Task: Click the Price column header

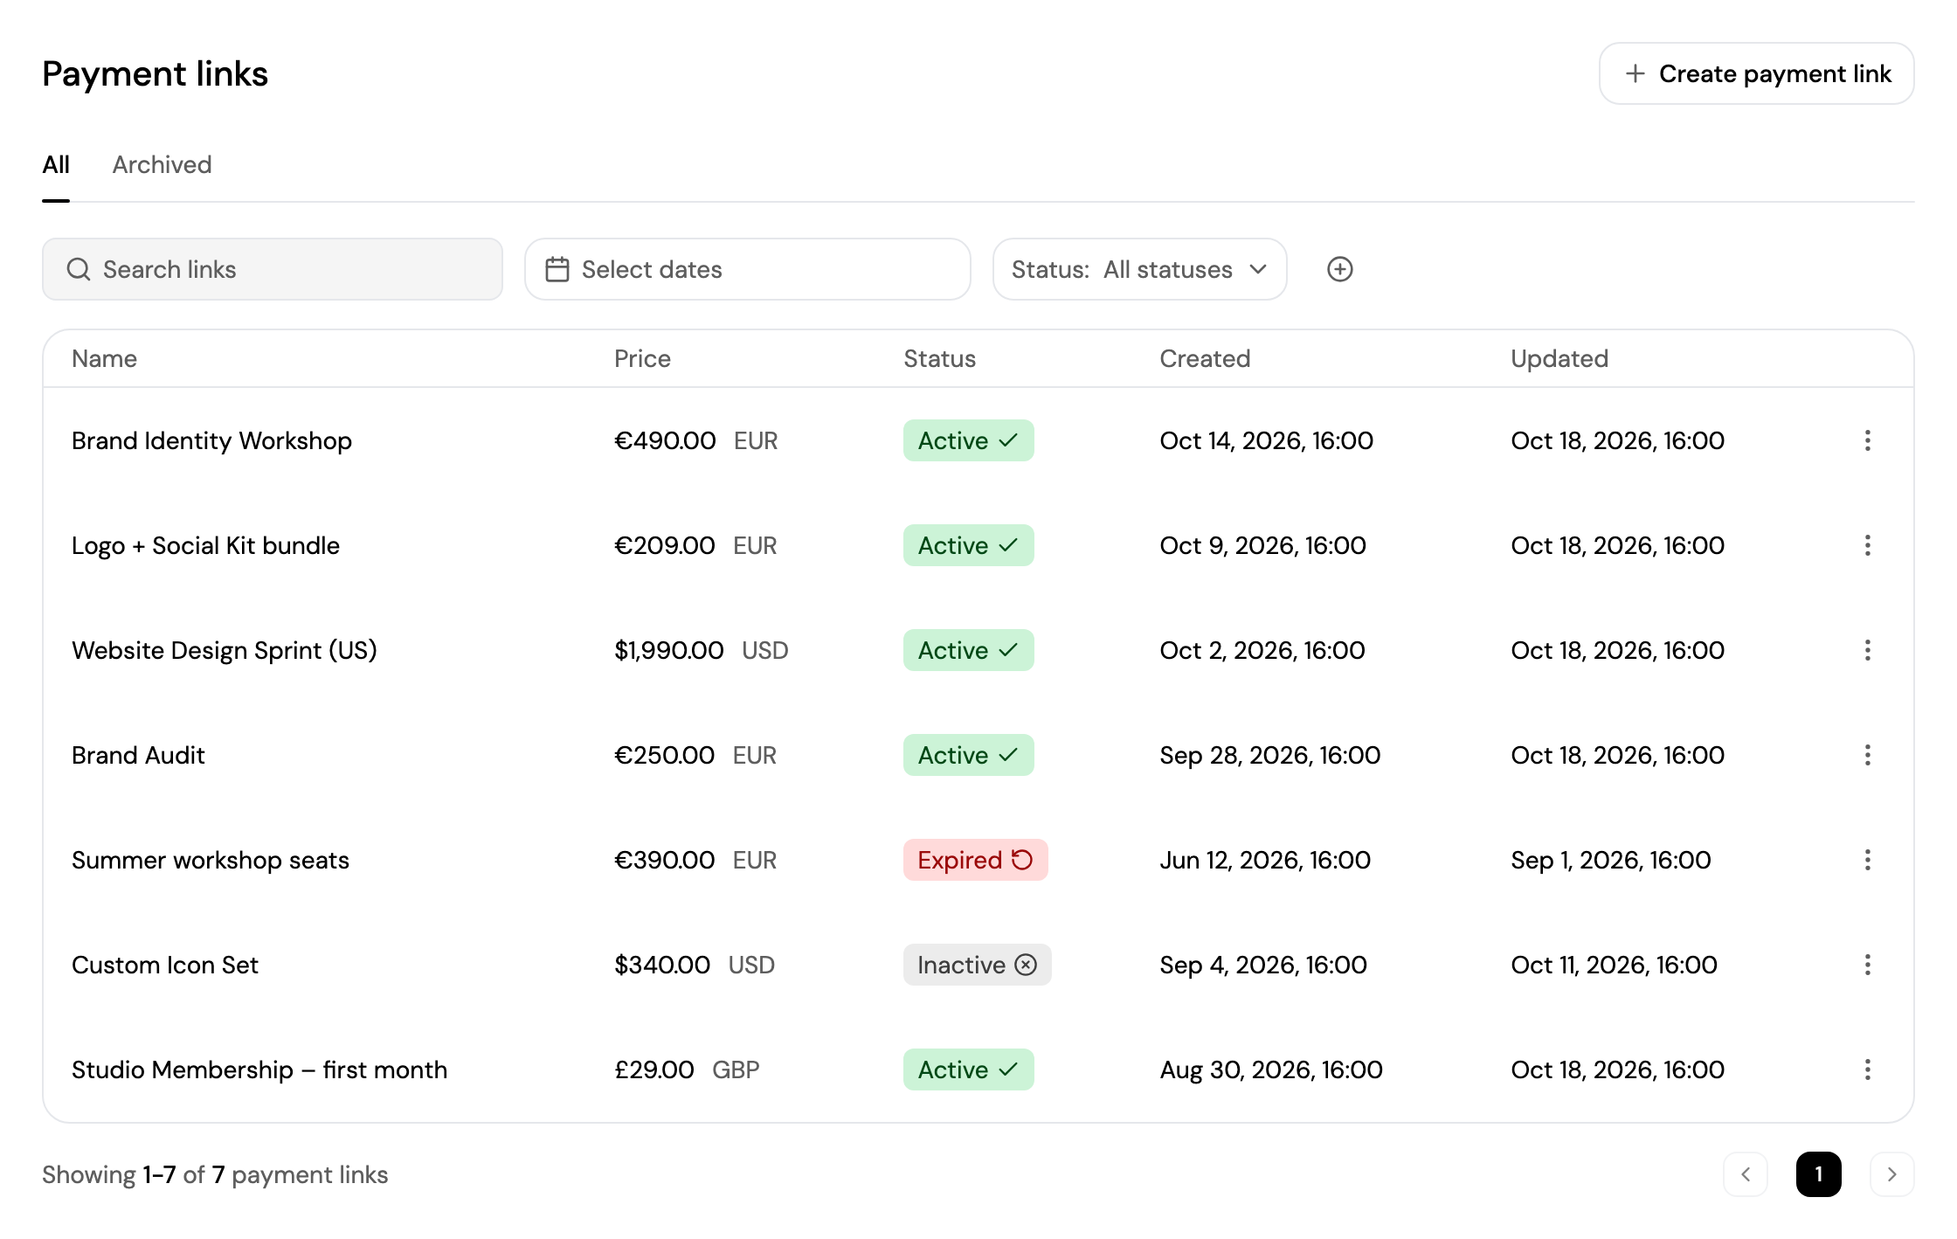Action: tap(642, 359)
